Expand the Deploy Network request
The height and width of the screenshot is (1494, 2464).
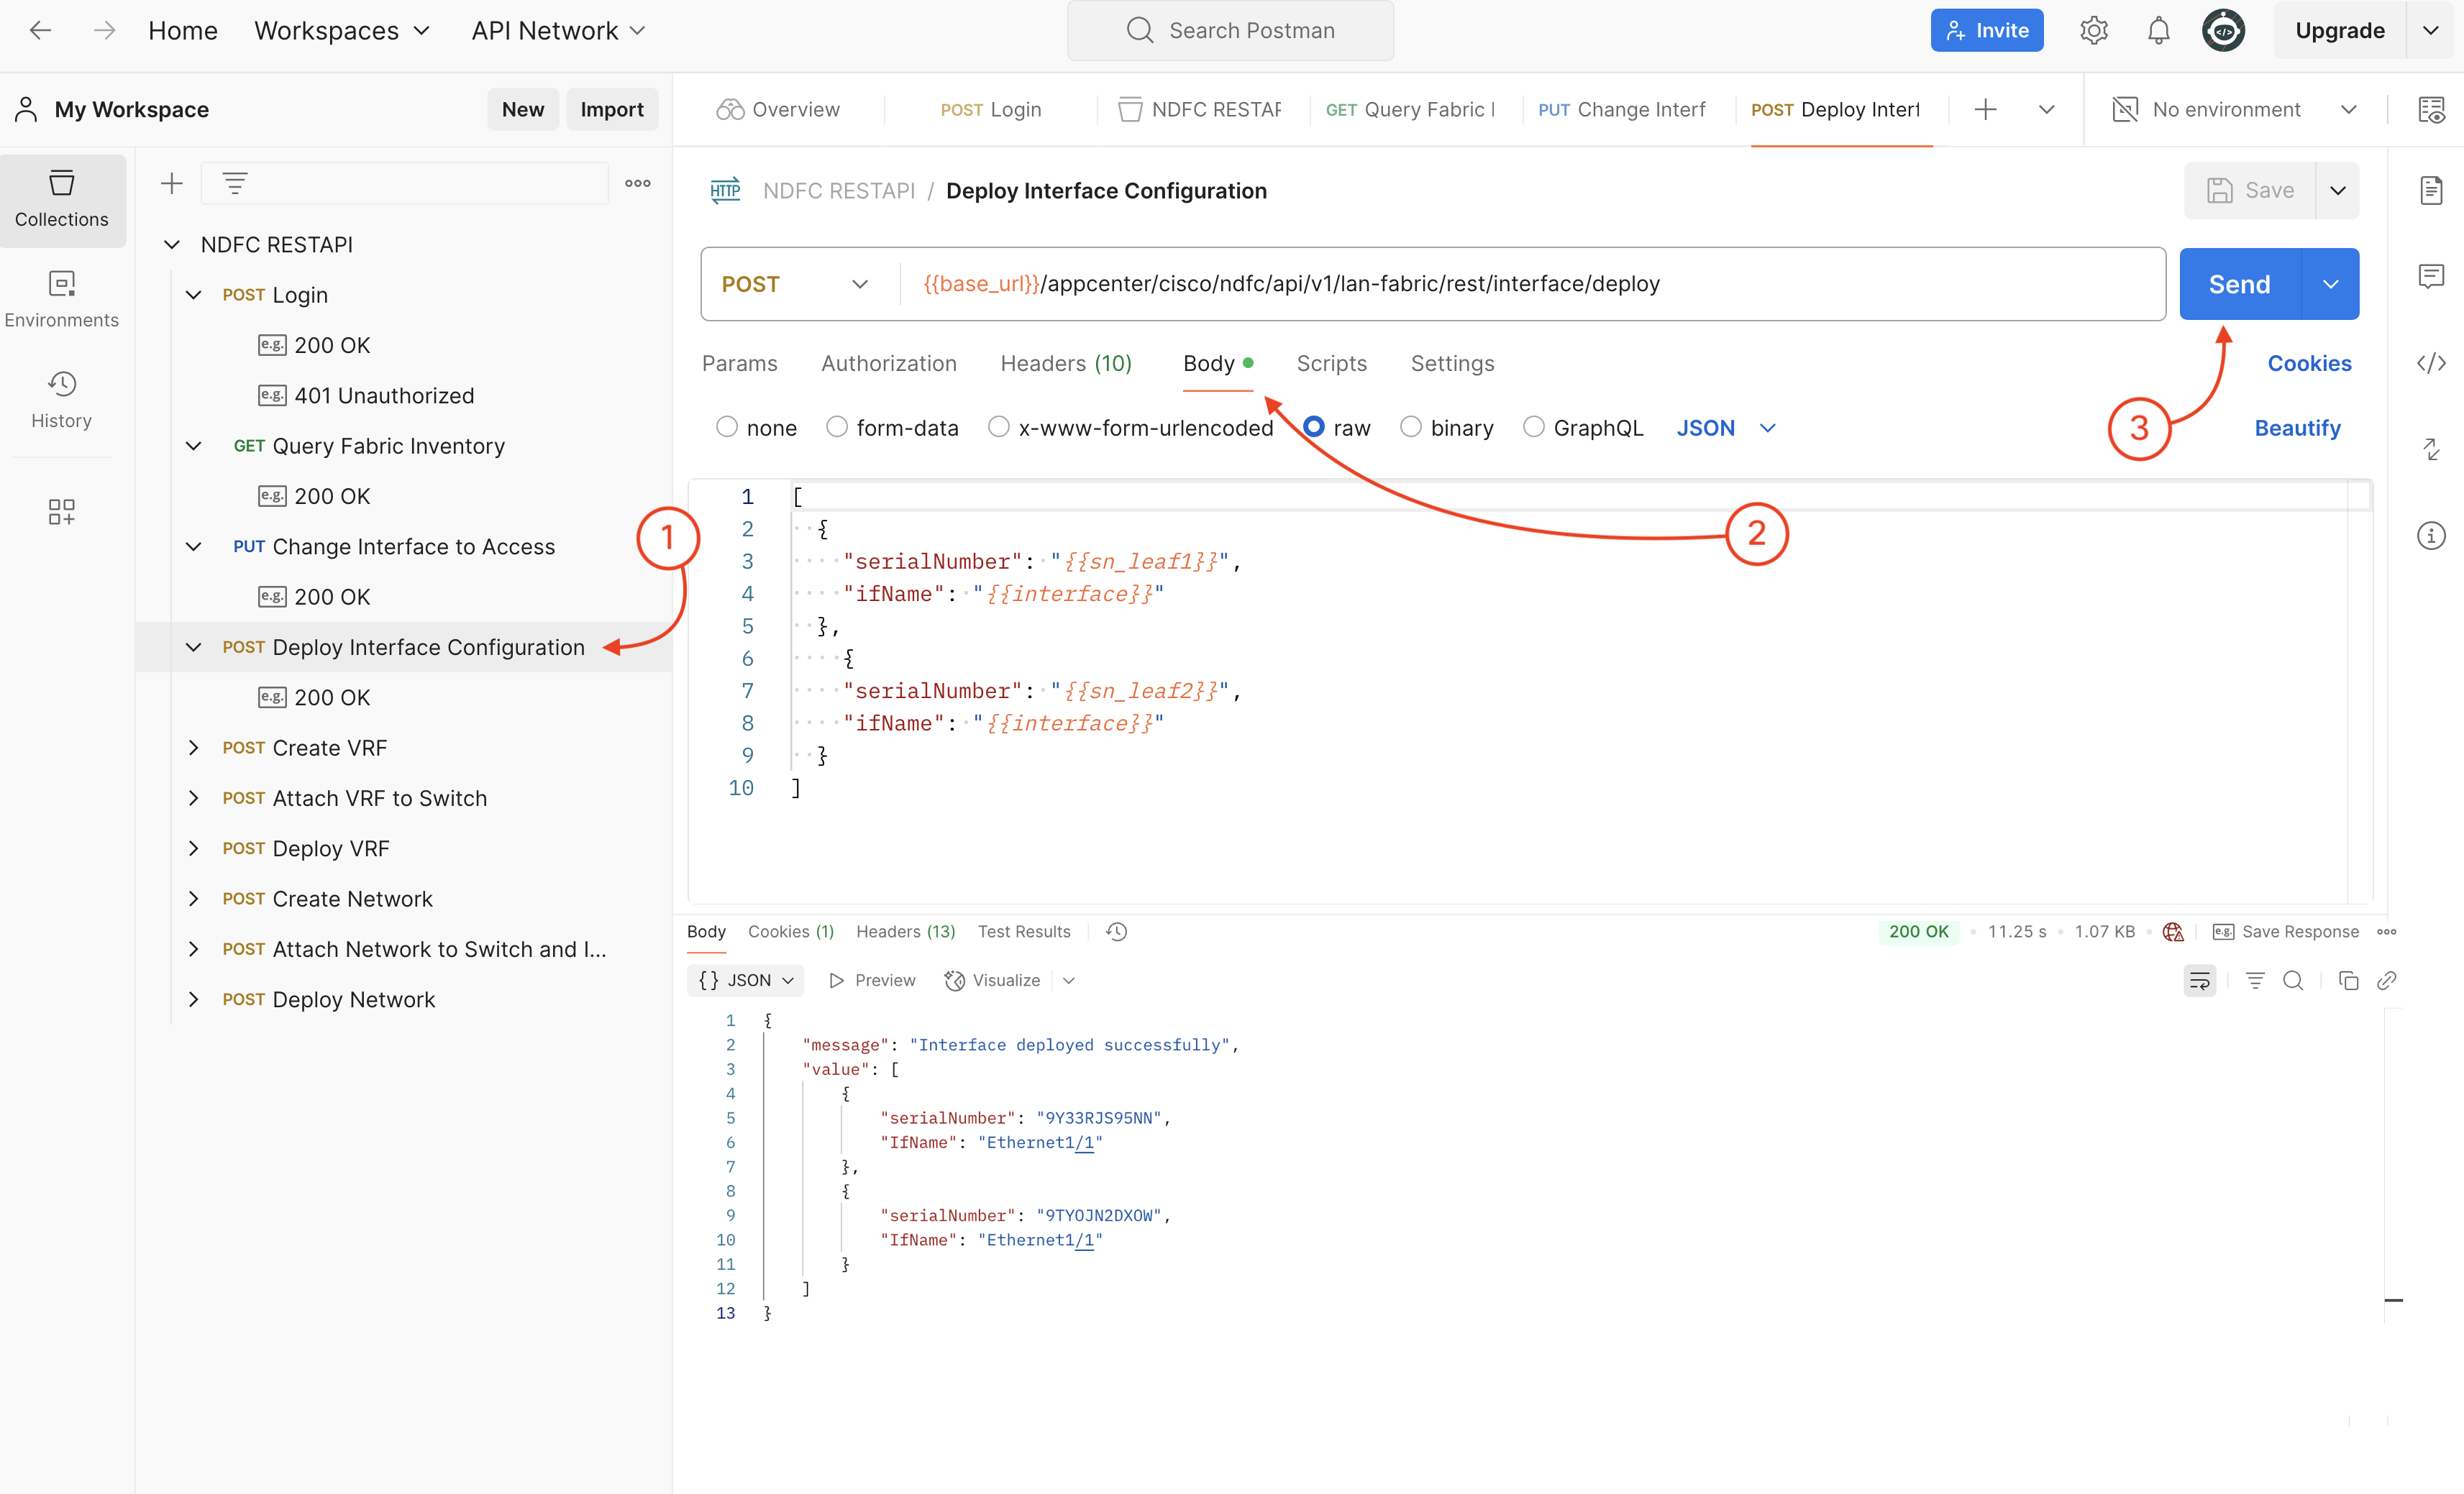[x=194, y=999]
